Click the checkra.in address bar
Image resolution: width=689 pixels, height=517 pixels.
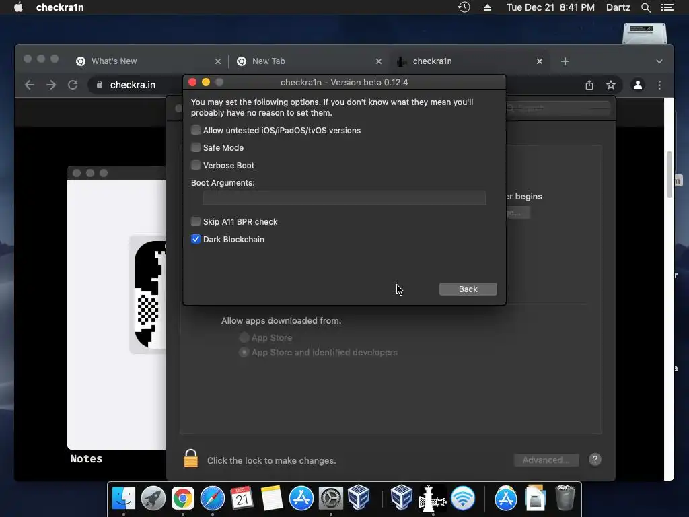[x=134, y=85]
